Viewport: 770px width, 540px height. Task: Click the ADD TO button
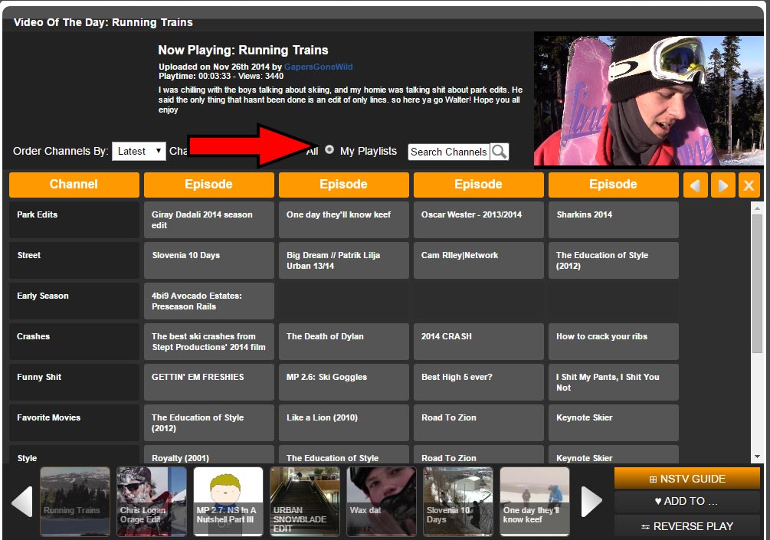(686, 502)
